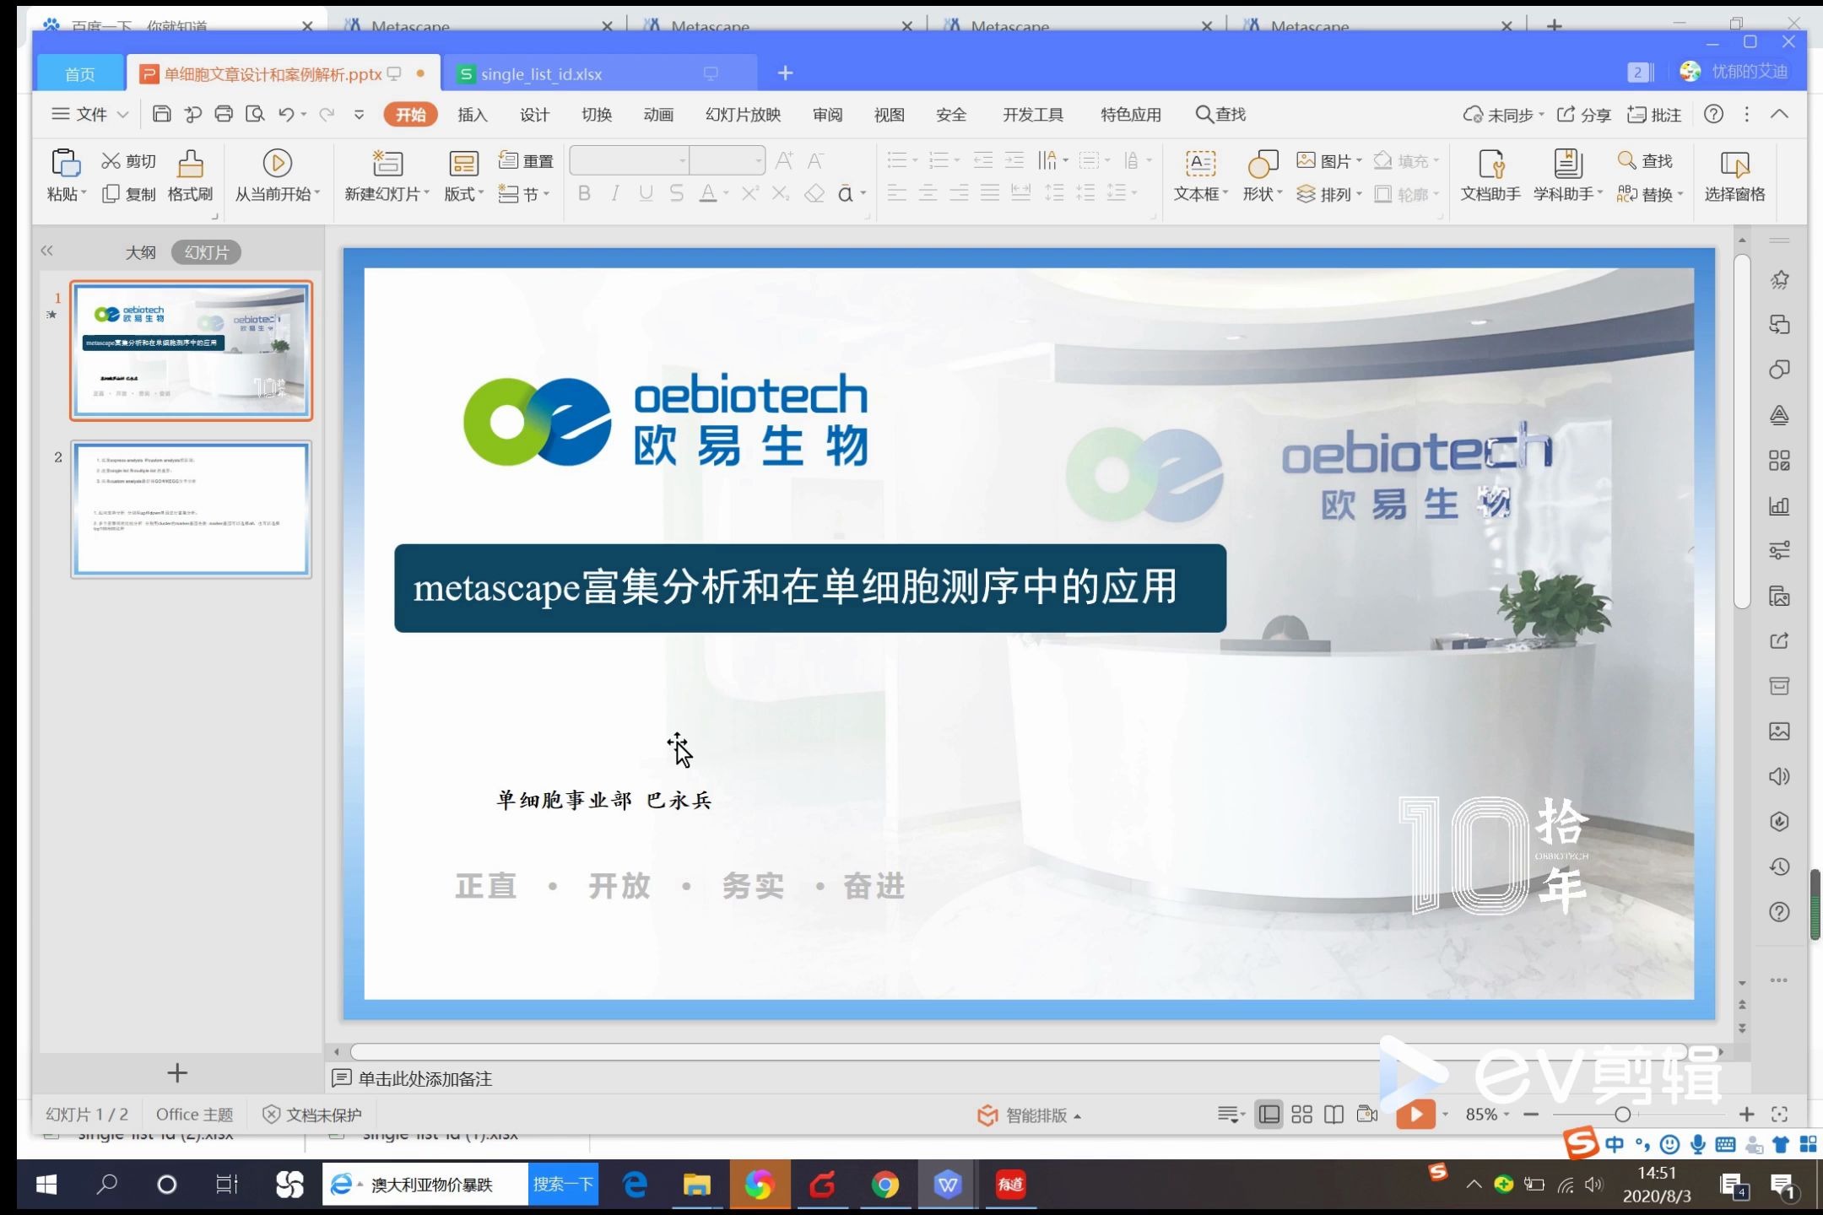
Task: Open the font size combo box
Action: (728, 160)
